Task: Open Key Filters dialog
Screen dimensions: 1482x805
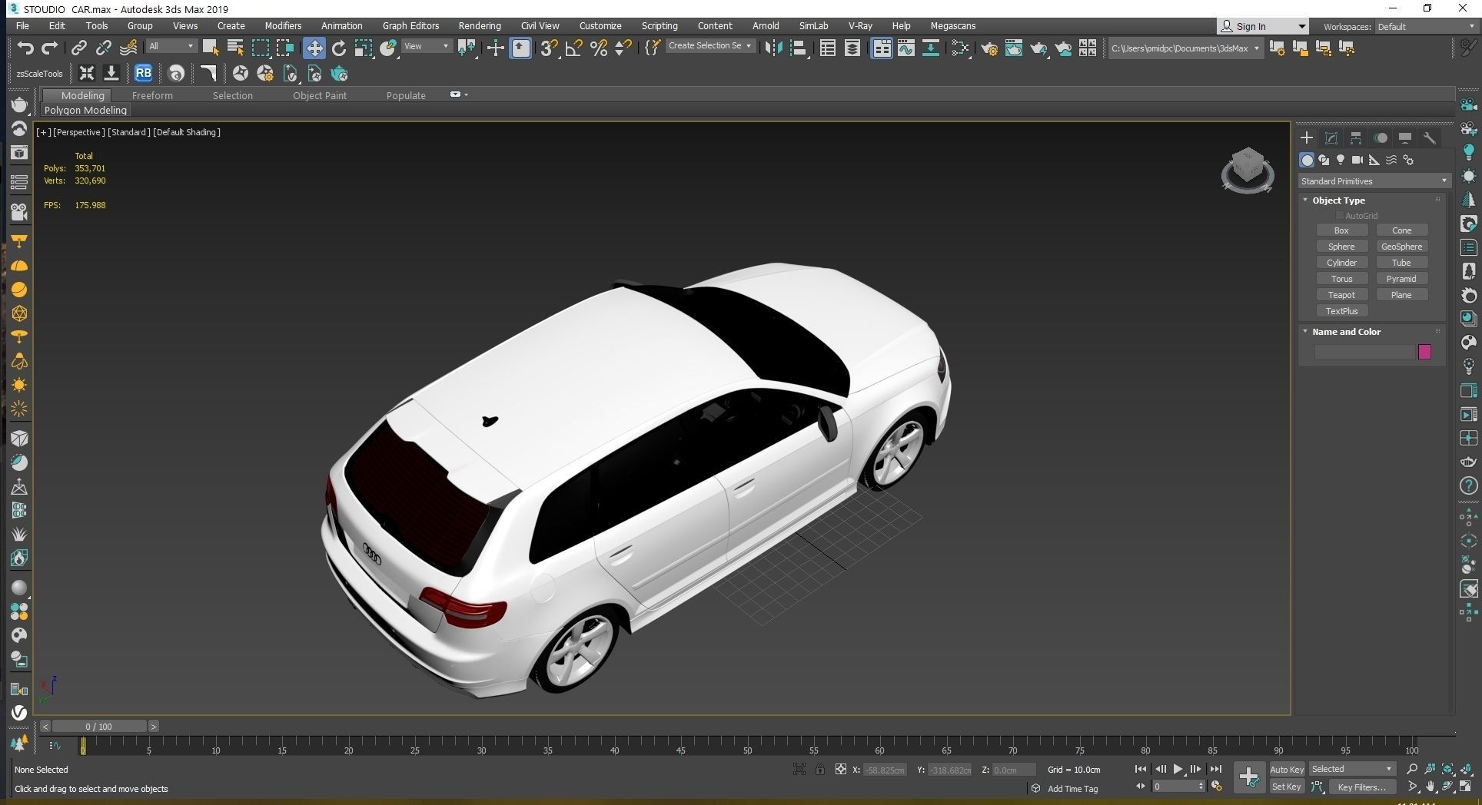Action: pyautogui.click(x=1361, y=787)
